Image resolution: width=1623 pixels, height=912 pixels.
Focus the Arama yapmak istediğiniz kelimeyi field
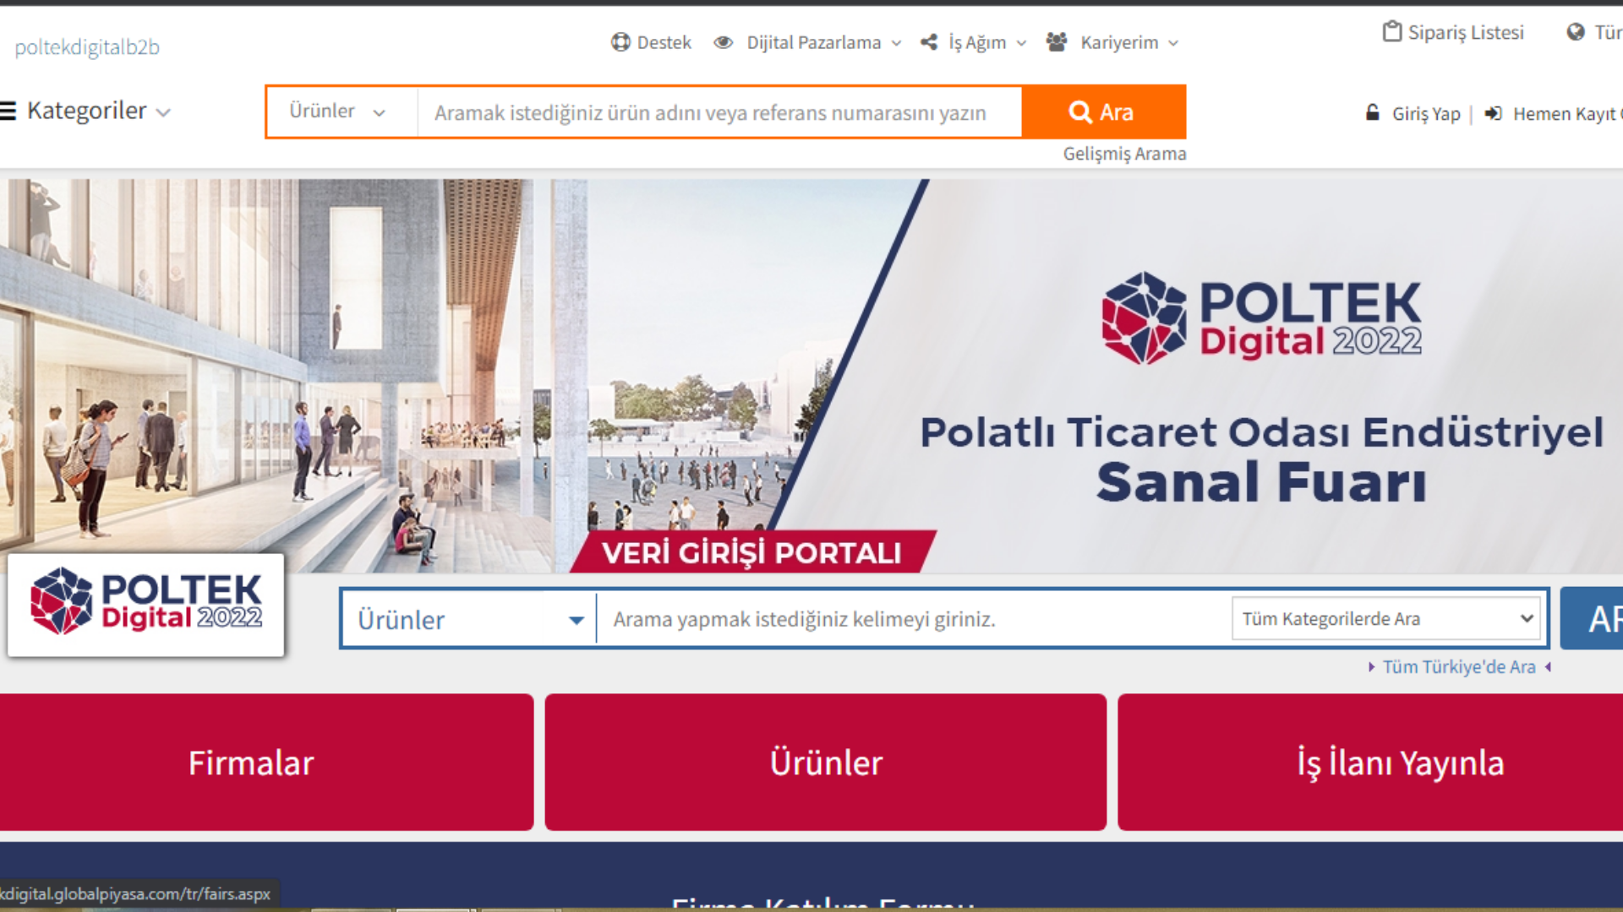pos(913,619)
